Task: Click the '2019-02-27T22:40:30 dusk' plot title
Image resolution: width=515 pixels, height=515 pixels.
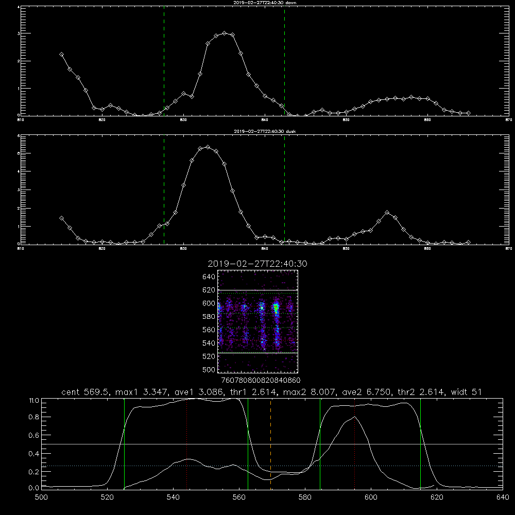Action: (265, 131)
